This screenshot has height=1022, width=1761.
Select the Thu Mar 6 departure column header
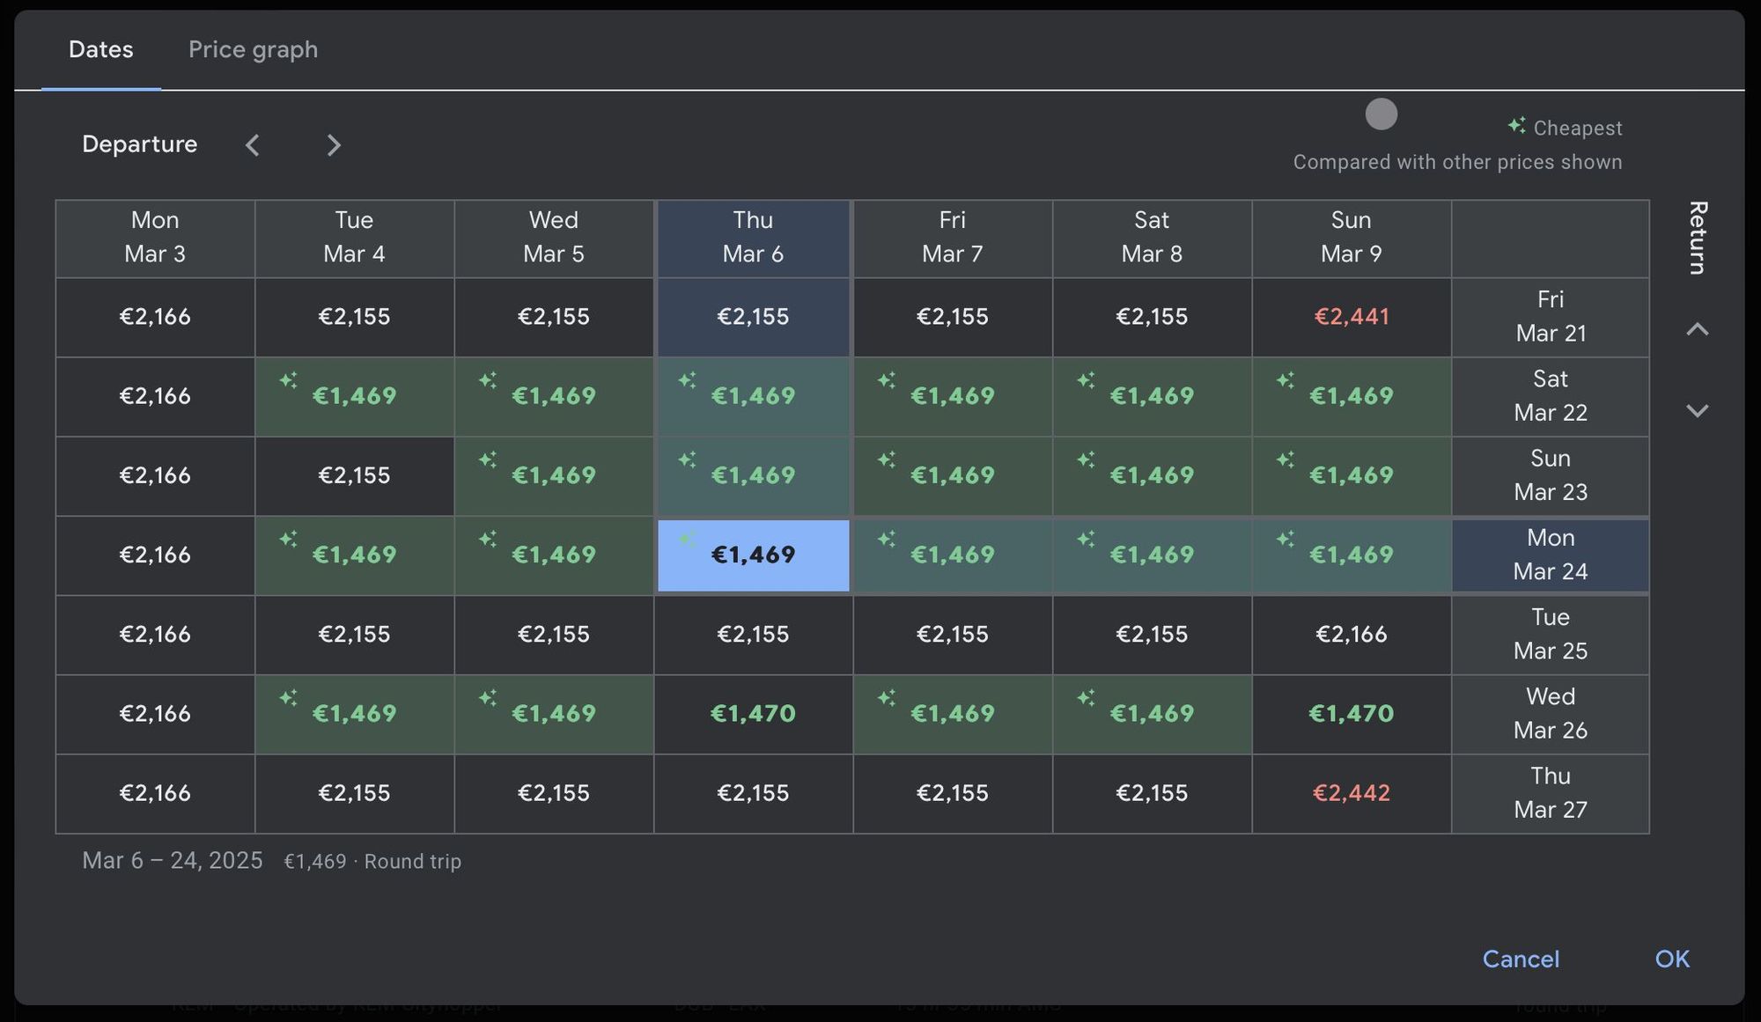753,238
